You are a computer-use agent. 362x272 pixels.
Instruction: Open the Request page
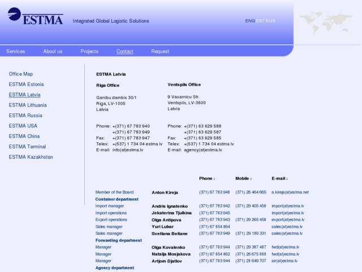click(160, 52)
